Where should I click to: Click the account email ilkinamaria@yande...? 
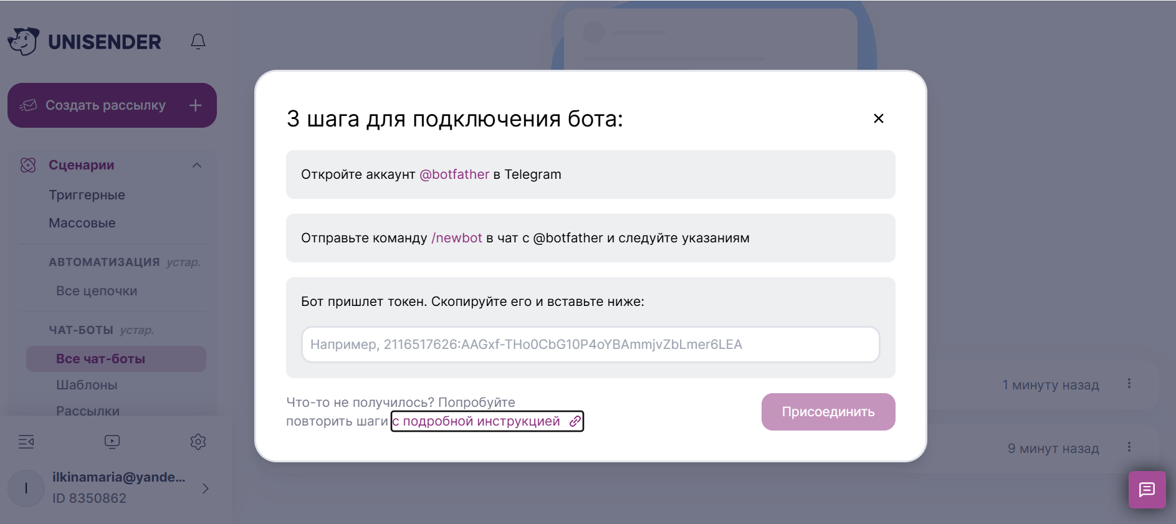119,477
